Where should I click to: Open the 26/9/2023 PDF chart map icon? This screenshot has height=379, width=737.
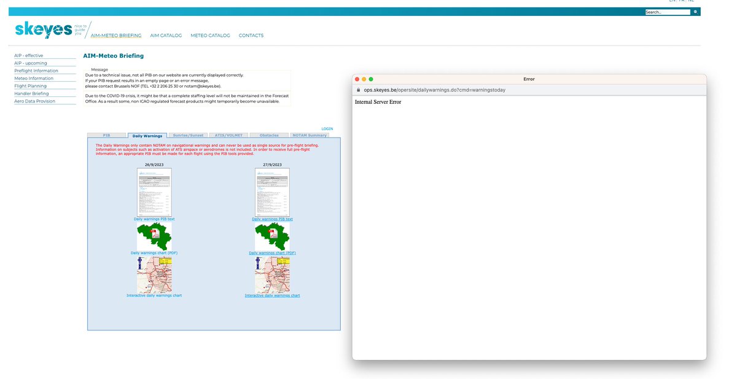pyautogui.click(x=154, y=236)
